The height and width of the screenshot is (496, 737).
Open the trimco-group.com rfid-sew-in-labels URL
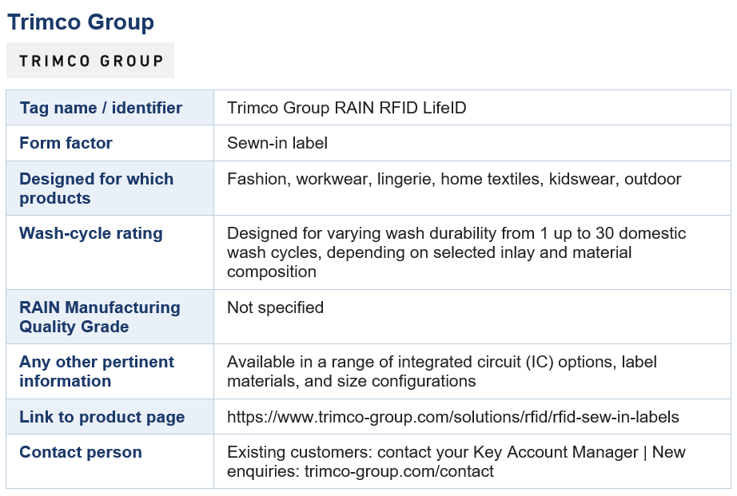[x=453, y=417]
